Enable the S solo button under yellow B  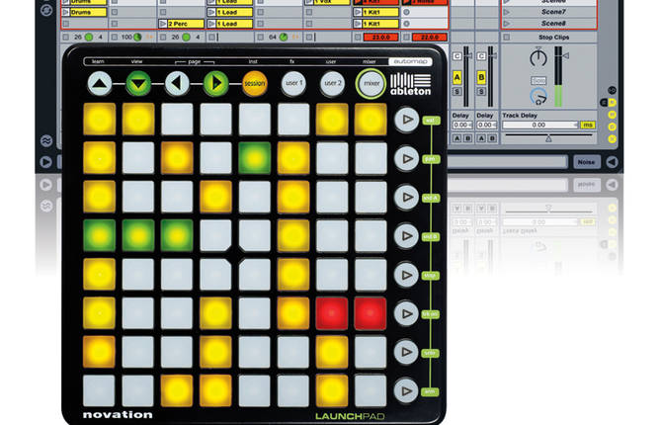tap(481, 92)
